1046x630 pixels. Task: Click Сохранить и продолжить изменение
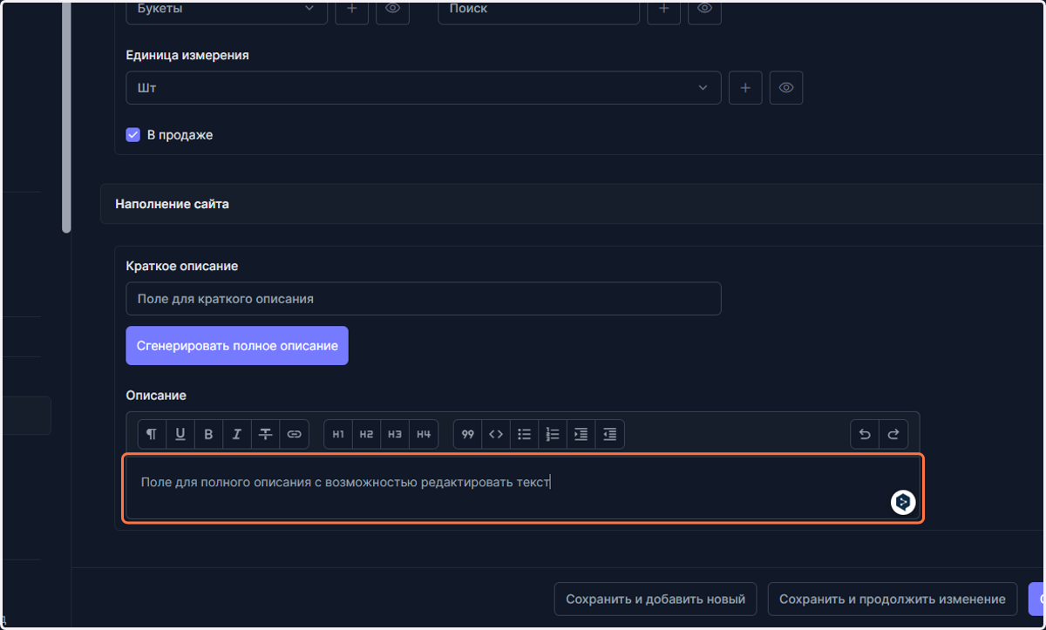893,600
